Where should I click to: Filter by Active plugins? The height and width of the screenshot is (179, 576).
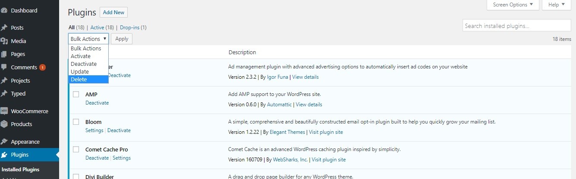(97, 28)
